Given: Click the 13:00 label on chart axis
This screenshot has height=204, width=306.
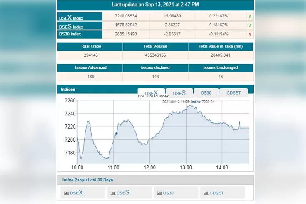Looking at the screenshot, I should click(186, 167).
